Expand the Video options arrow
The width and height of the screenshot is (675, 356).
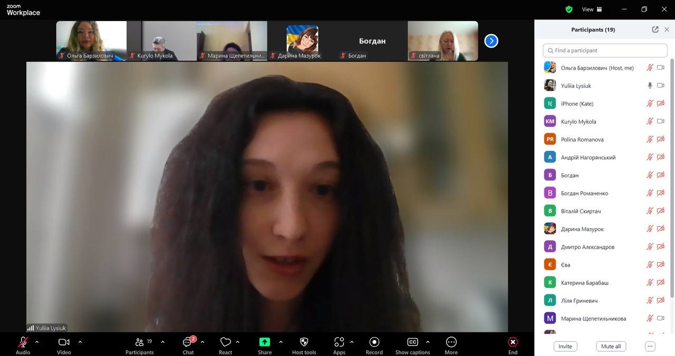pyautogui.click(x=80, y=342)
